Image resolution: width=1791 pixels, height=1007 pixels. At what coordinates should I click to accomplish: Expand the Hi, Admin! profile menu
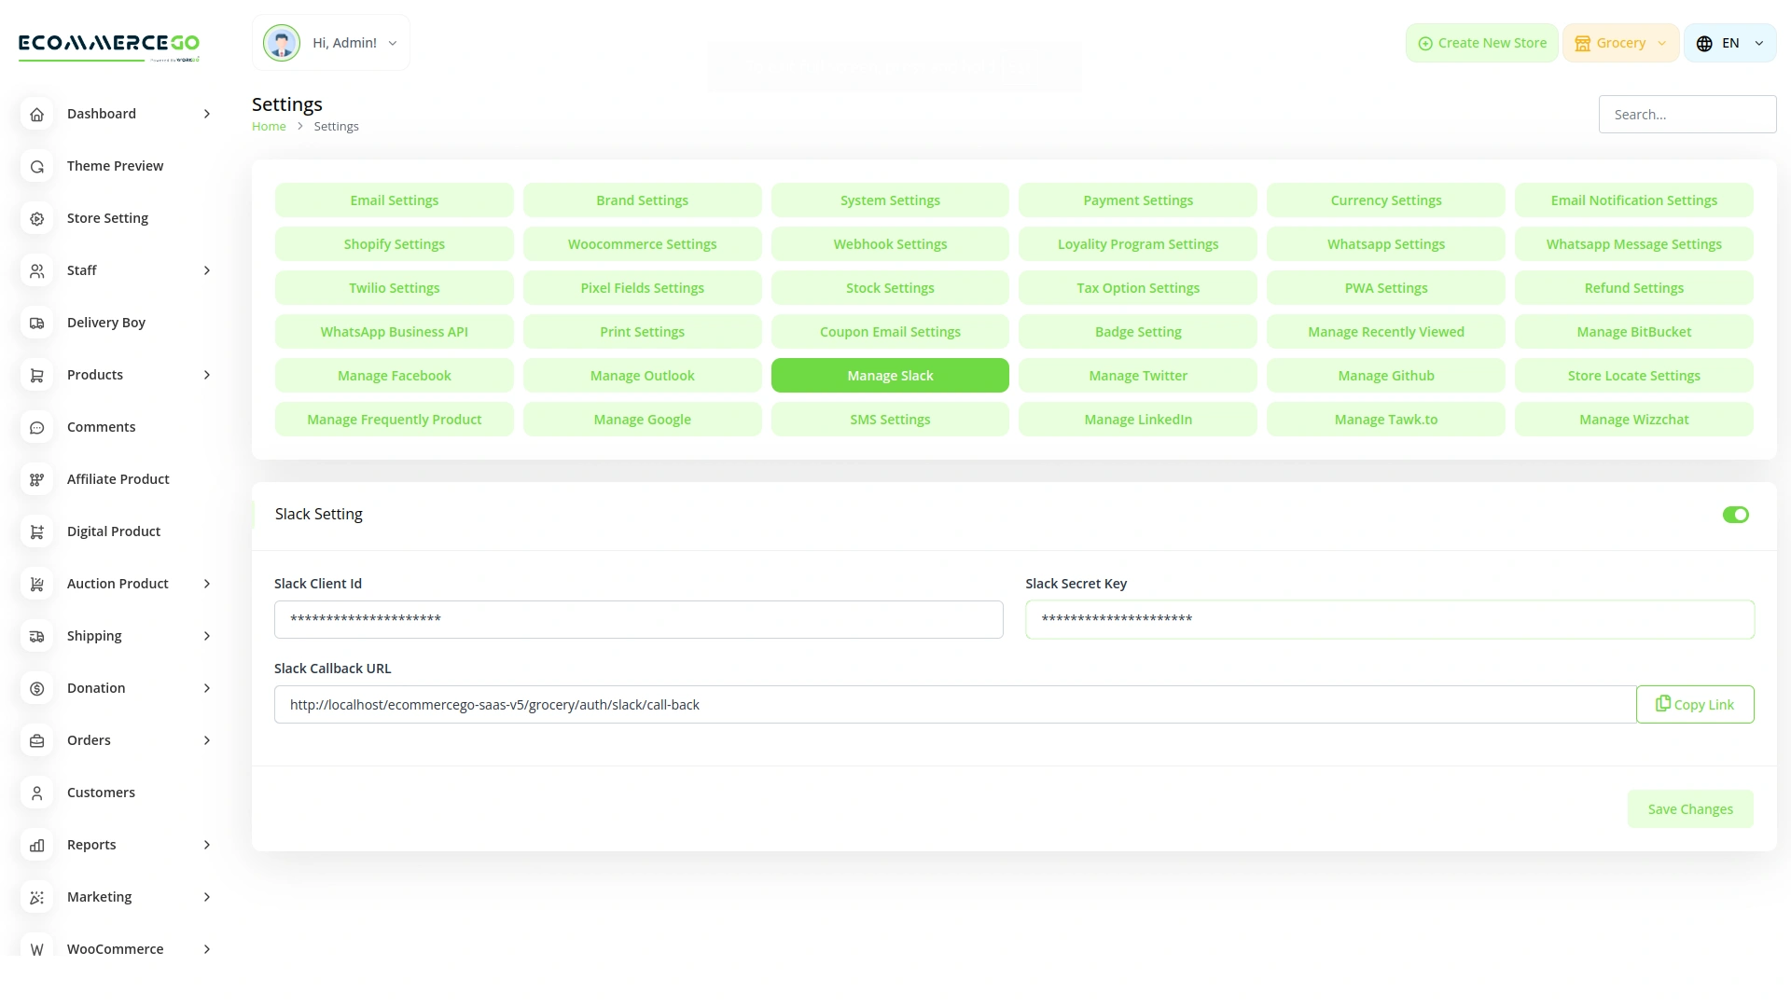331,43
